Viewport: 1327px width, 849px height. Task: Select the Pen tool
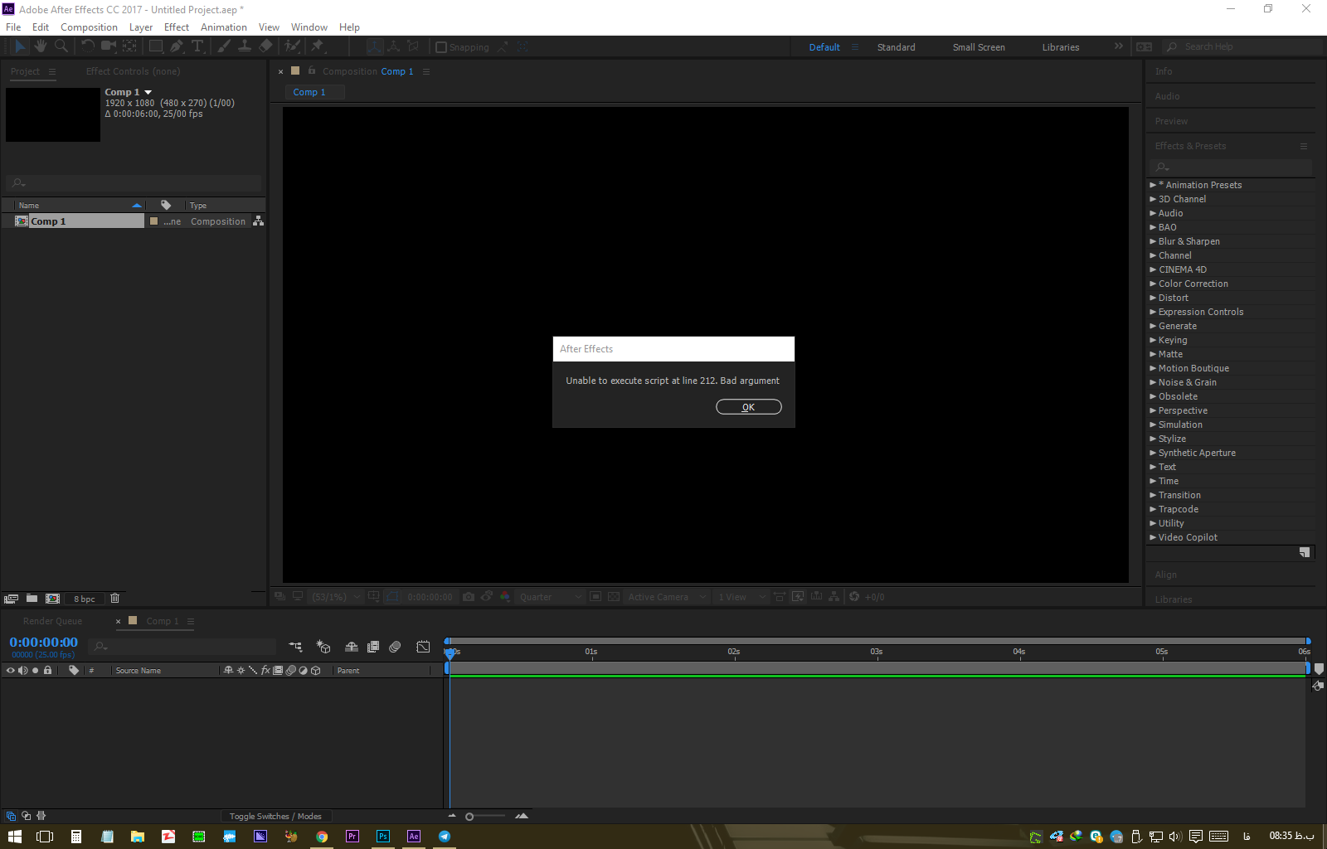tap(177, 46)
